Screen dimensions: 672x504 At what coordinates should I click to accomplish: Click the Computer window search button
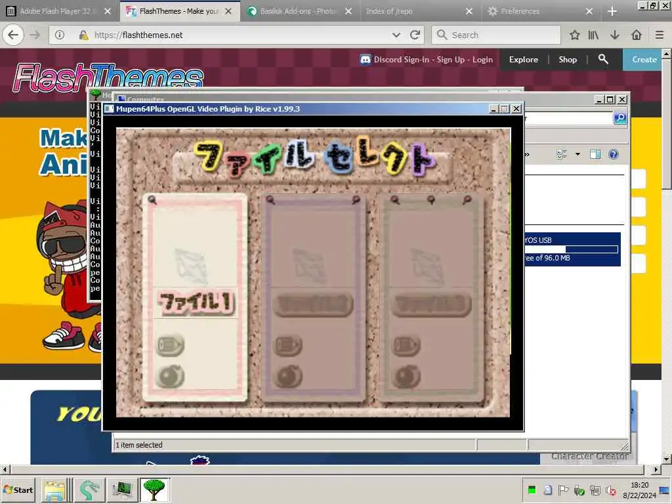coord(619,118)
